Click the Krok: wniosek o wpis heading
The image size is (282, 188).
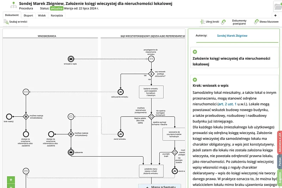(x=210, y=85)
